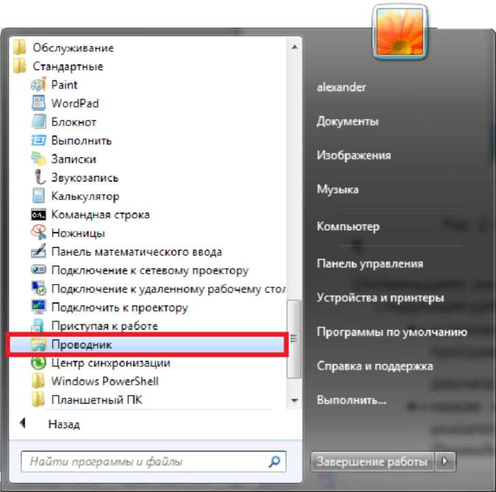Open Командная строка icon
The height and width of the screenshot is (492, 496).
point(39,215)
